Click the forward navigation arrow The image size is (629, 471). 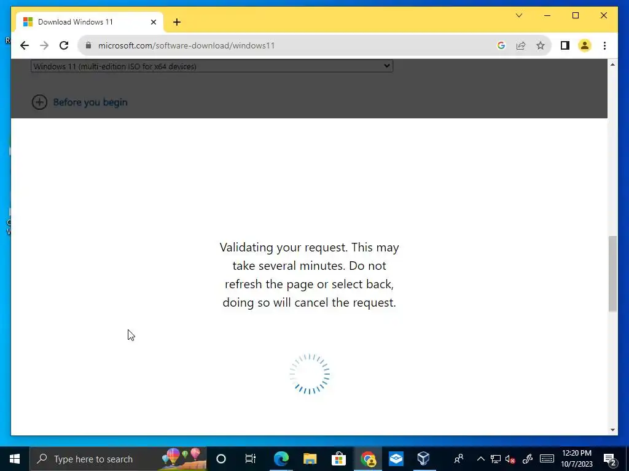(x=44, y=45)
